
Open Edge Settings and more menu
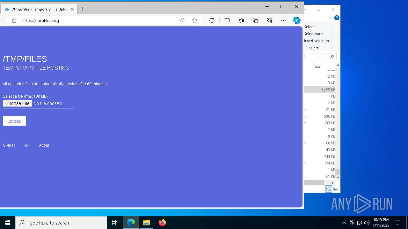click(x=283, y=20)
